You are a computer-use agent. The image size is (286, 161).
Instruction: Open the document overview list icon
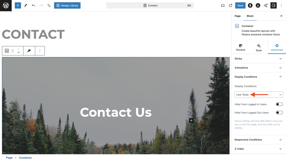tap(49, 6)
